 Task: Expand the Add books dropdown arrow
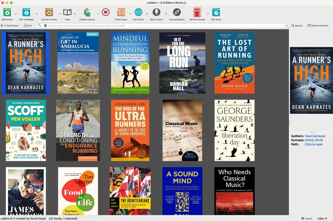click(16, 14)
